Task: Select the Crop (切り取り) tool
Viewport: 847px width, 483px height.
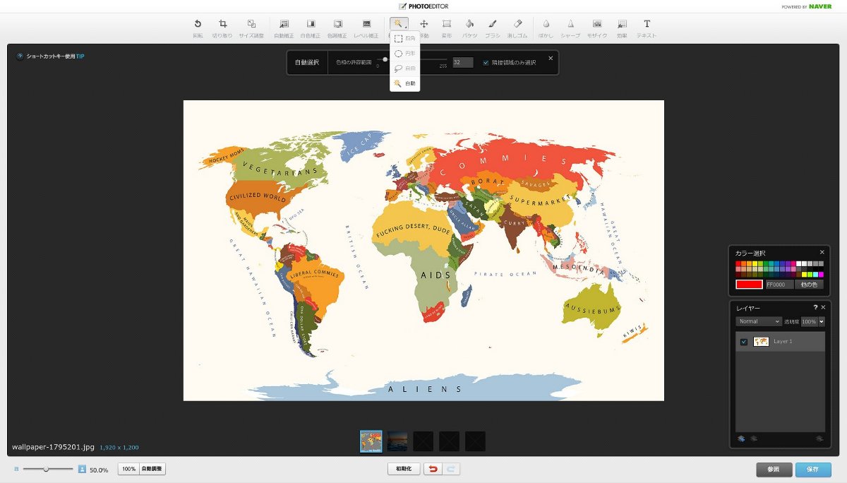Action: [222, 28]
